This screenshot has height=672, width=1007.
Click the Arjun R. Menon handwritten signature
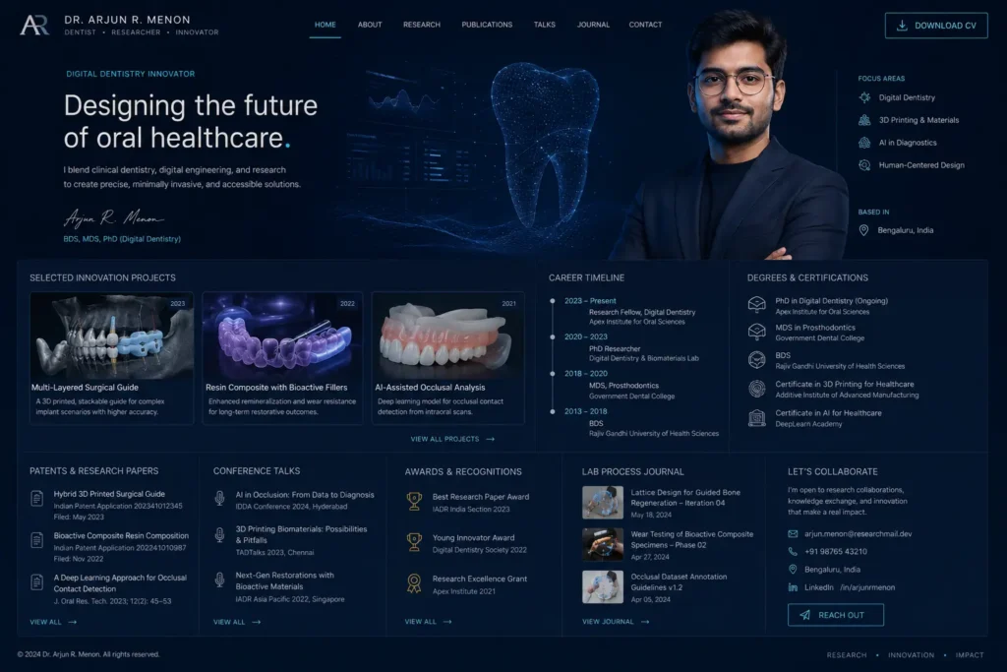click(114, 218)
